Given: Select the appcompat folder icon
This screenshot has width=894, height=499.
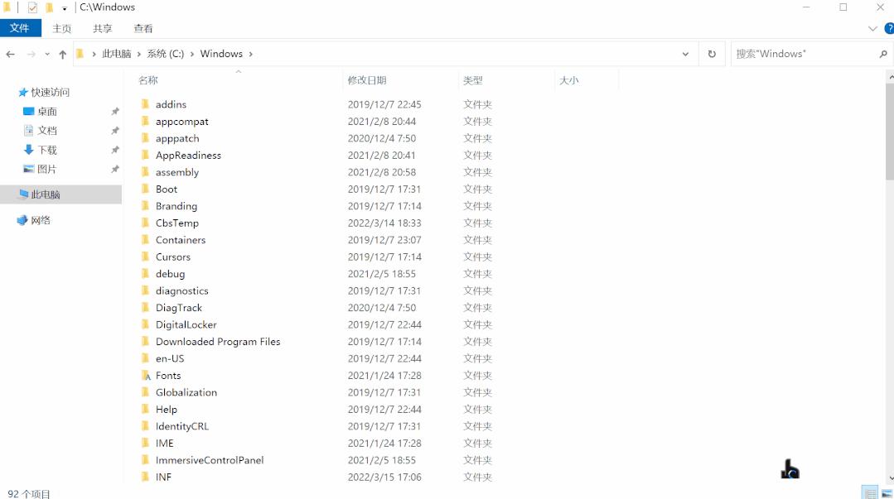Looking at the screenshot, I should [x=145, y=121].
